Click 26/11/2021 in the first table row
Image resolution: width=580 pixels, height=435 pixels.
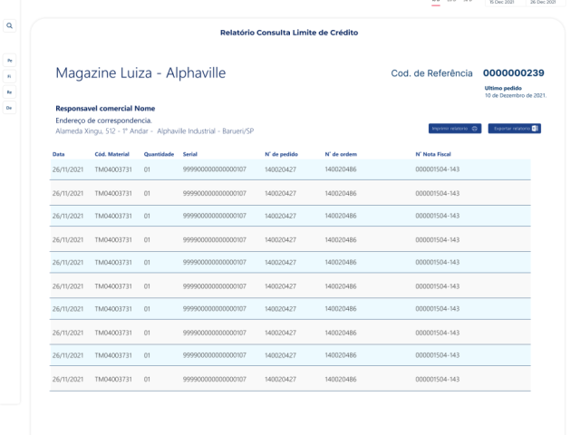click(x=68, y=169)
